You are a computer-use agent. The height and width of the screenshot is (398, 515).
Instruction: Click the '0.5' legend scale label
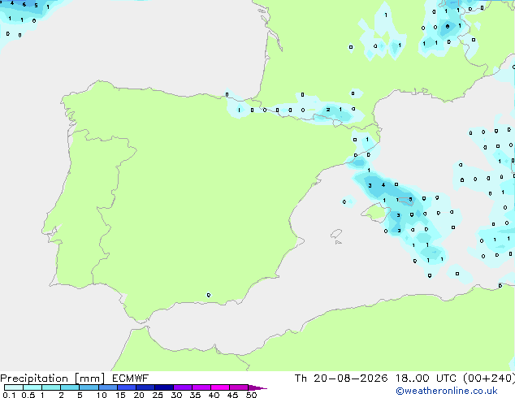28,395
